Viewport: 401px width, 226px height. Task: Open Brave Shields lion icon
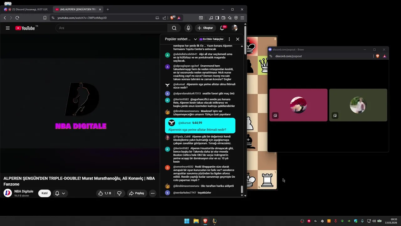point(173,18)
